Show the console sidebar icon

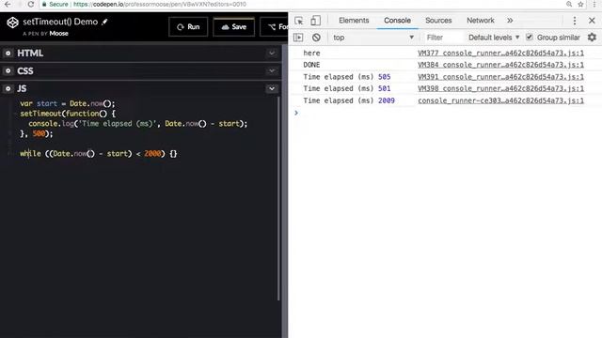coord(298,38)
